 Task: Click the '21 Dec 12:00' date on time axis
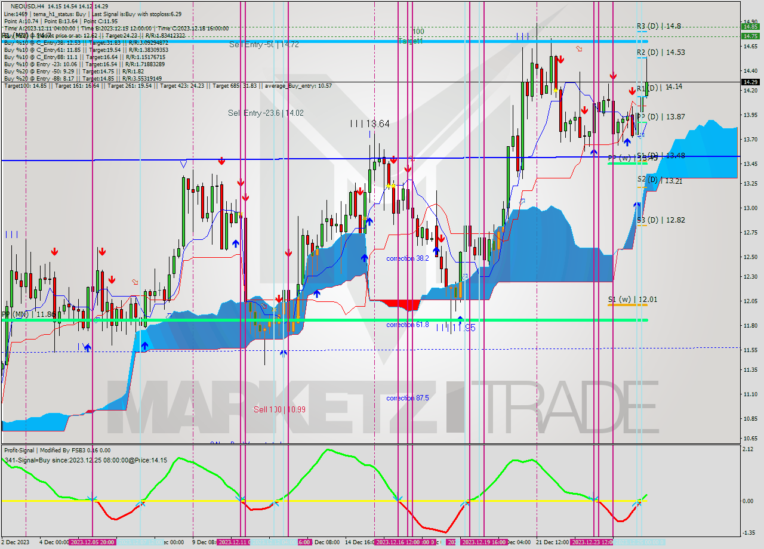coord(553,542)
